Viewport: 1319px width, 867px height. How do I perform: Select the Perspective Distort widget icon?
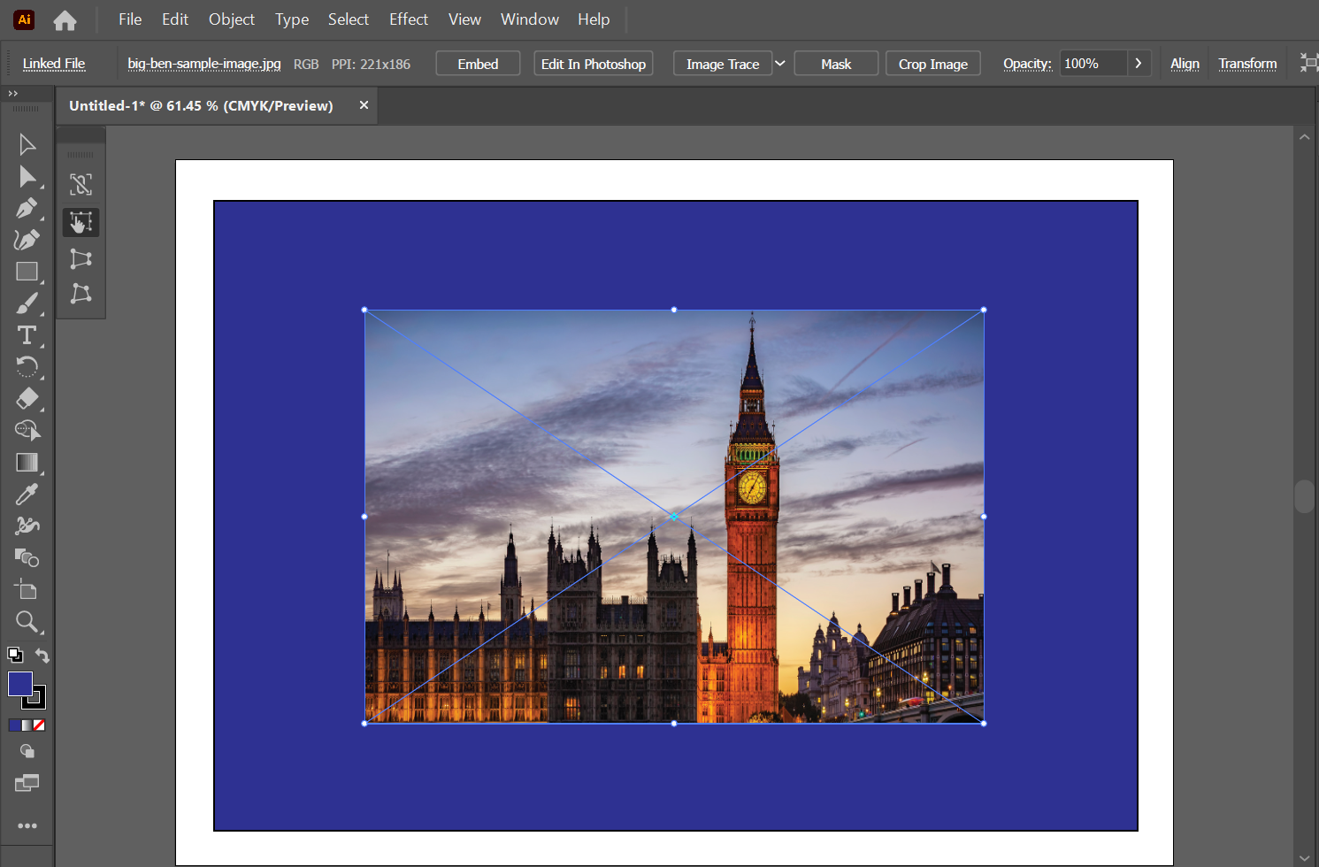click(81, 258)
